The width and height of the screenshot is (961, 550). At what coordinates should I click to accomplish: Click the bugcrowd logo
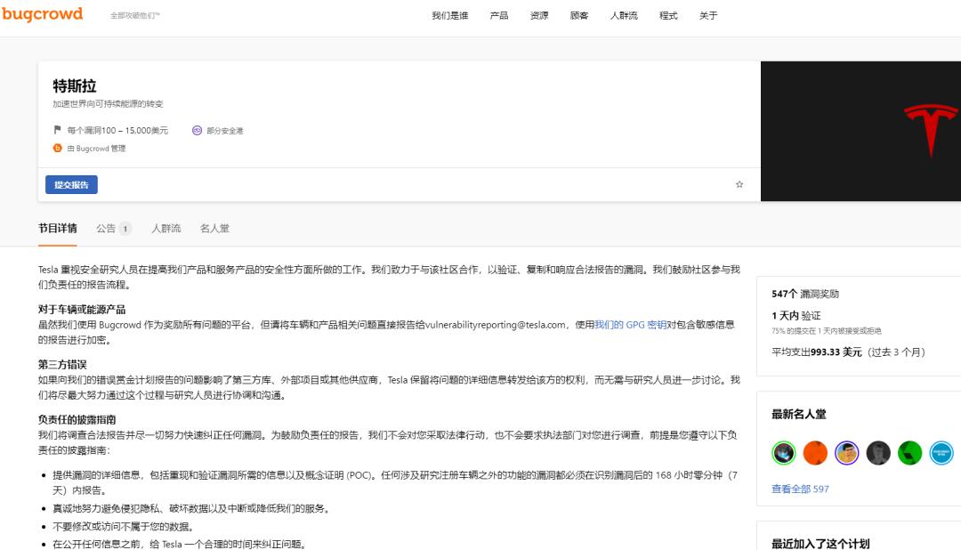[43, 14]
